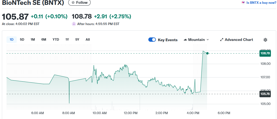Click the green current price dot on chart

pyautogui.click(x=207, y=53)
